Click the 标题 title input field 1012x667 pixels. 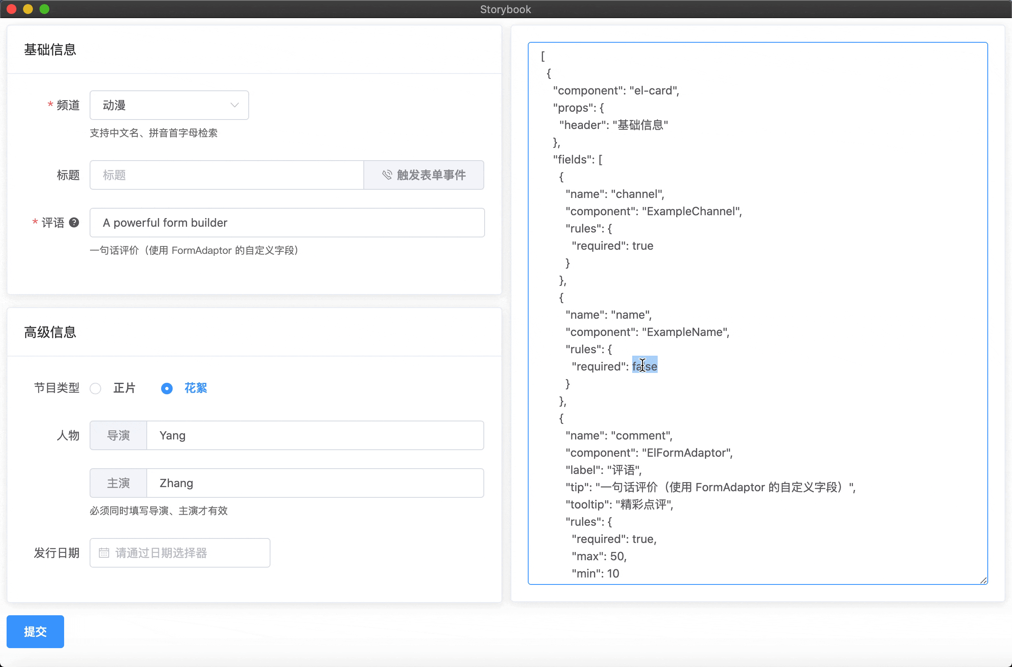[226, 175]
